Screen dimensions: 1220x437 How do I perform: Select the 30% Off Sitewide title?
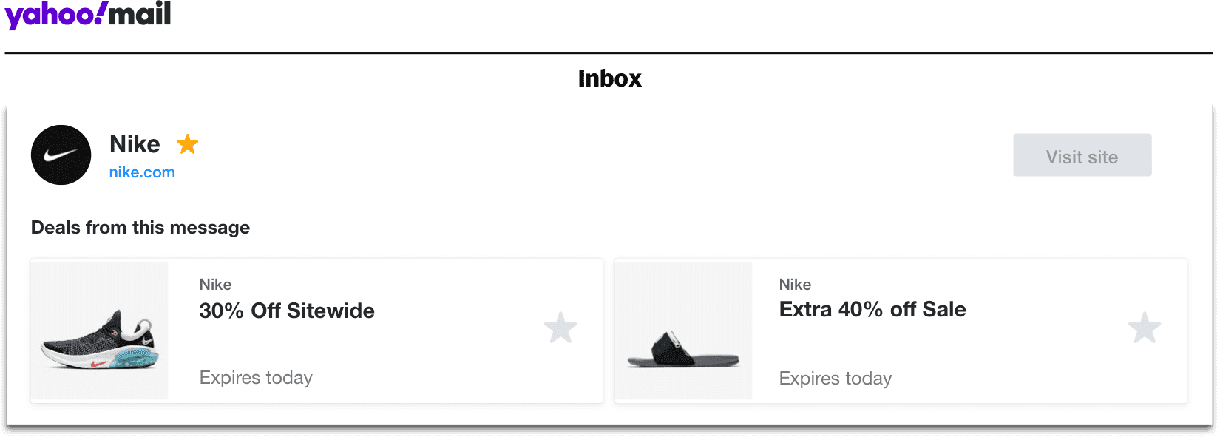[x=287, y=311]
